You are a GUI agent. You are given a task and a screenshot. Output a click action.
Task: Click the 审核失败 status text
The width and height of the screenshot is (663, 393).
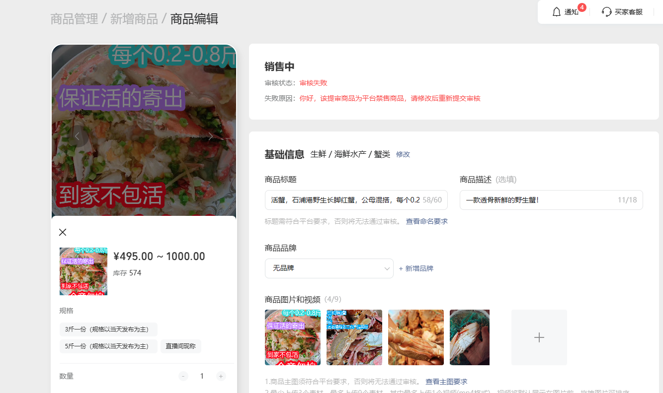pyautogui.click(x=313, y=83)
